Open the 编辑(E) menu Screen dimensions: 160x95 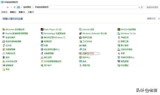pos(13,12)
